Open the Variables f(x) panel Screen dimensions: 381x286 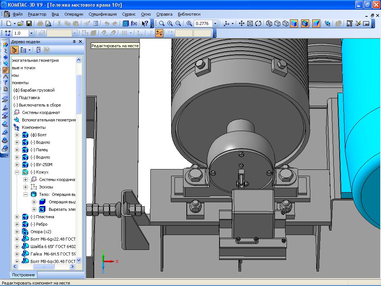pyautogui.click(x=134, y=23)
